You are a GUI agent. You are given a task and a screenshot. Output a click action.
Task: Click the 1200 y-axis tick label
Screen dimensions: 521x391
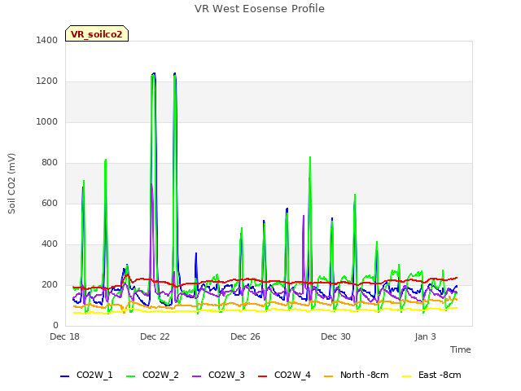47,81
